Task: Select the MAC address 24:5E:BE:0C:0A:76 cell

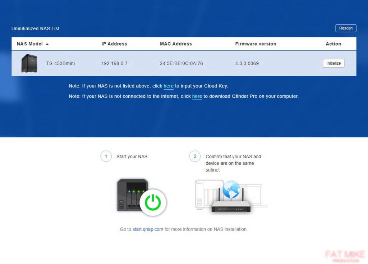Action: [181, 64]
